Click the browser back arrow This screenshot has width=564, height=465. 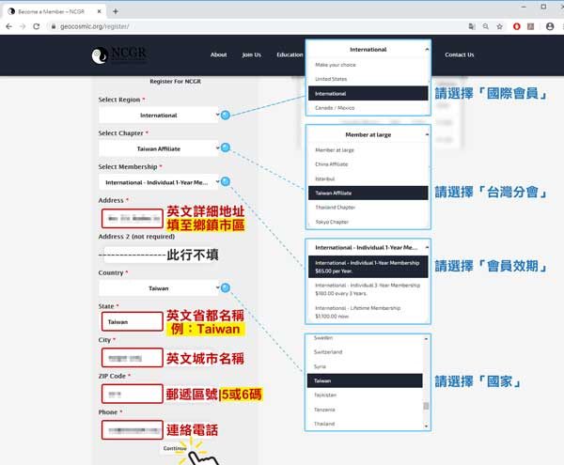(x=9, y=26)
